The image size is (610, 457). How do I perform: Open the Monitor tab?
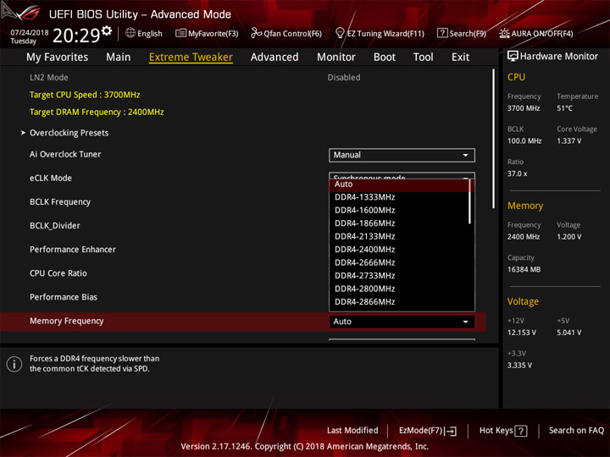coord(336,58)
